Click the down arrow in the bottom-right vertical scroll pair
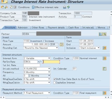Viewport: 112px width, 99px height. [111, 94]
